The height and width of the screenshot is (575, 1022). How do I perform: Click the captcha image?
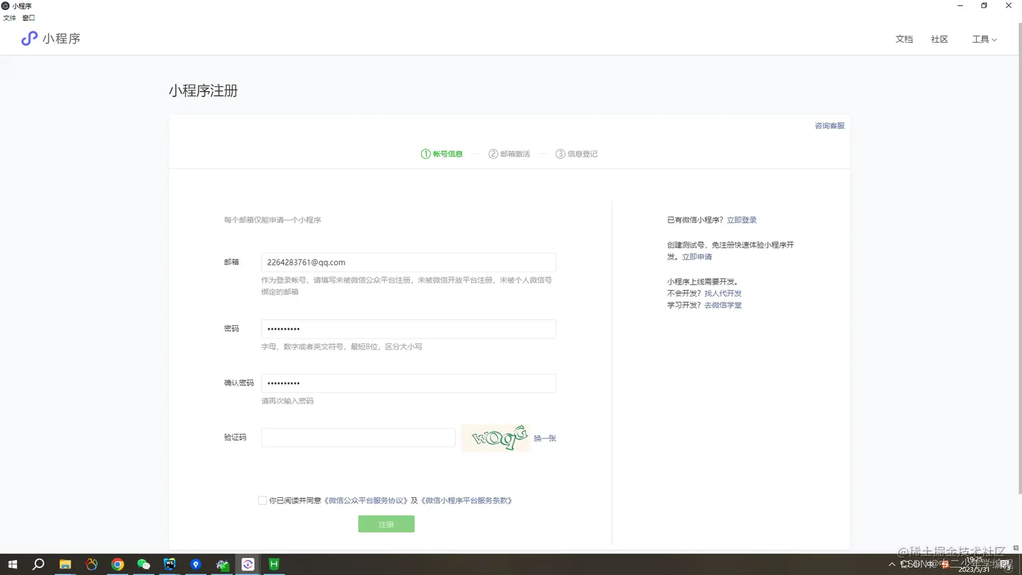click(x=495, y=438)
